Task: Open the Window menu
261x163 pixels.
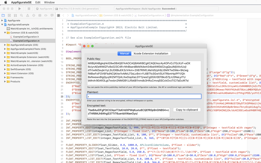Action: (49, 2)
